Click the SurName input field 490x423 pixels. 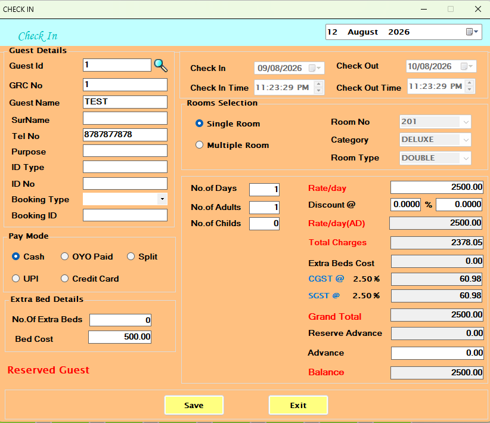point(125,118)
